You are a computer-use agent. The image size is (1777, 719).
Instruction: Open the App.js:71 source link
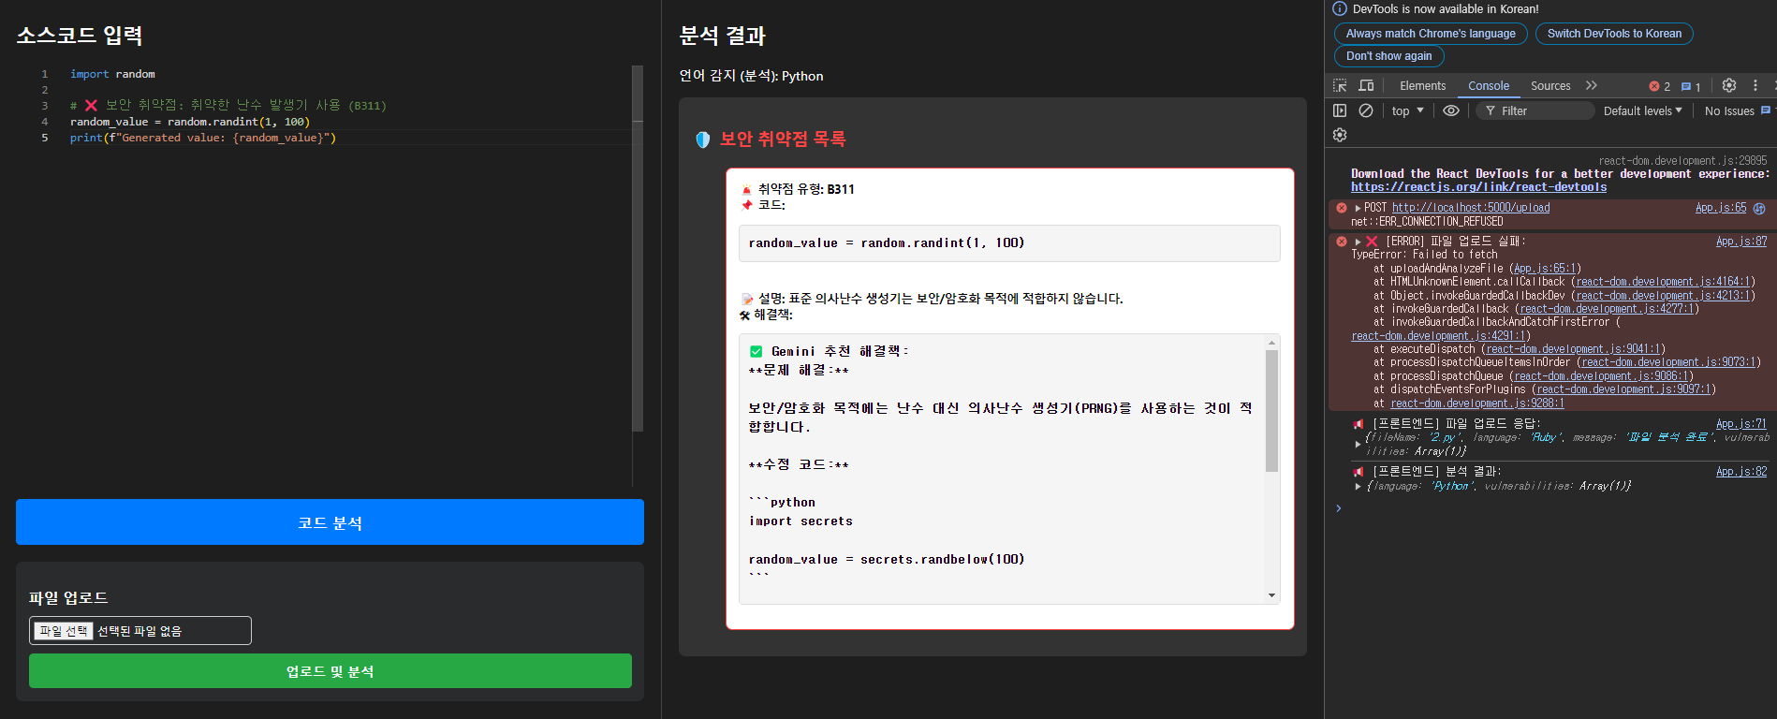[x=1741, y=424]
